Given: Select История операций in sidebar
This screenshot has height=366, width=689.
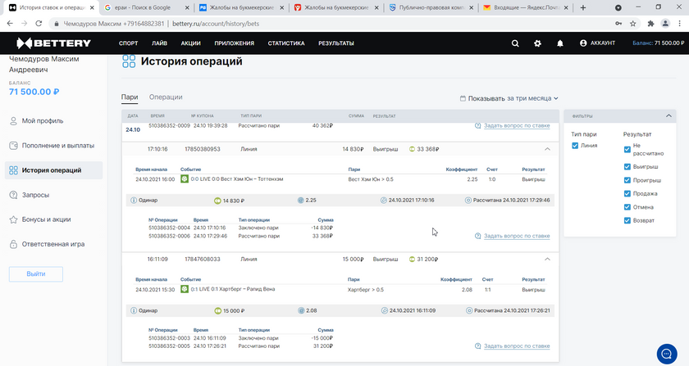Looking at the screenshot, I should tap(53, 170).
